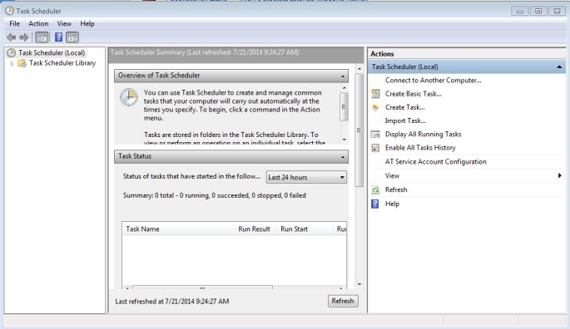This screenshot has width=570, height=329.
Task: Click the Overview text box scroll down arrow
Action: [344, 140]
